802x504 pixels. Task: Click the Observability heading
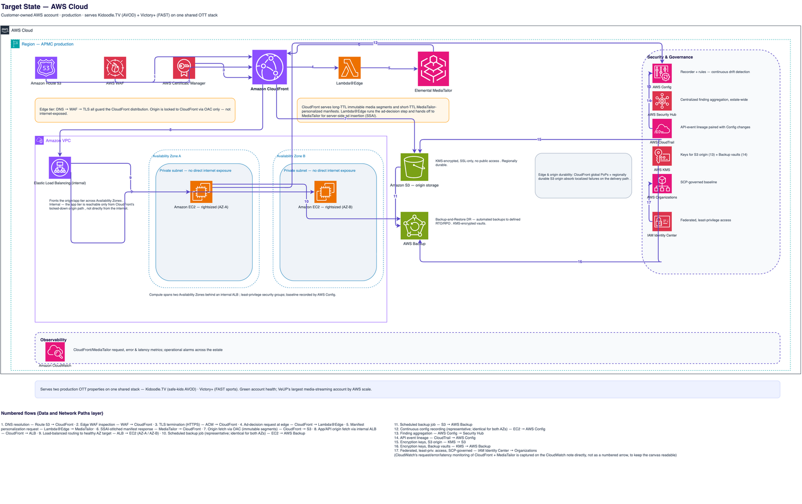(54, 340)
